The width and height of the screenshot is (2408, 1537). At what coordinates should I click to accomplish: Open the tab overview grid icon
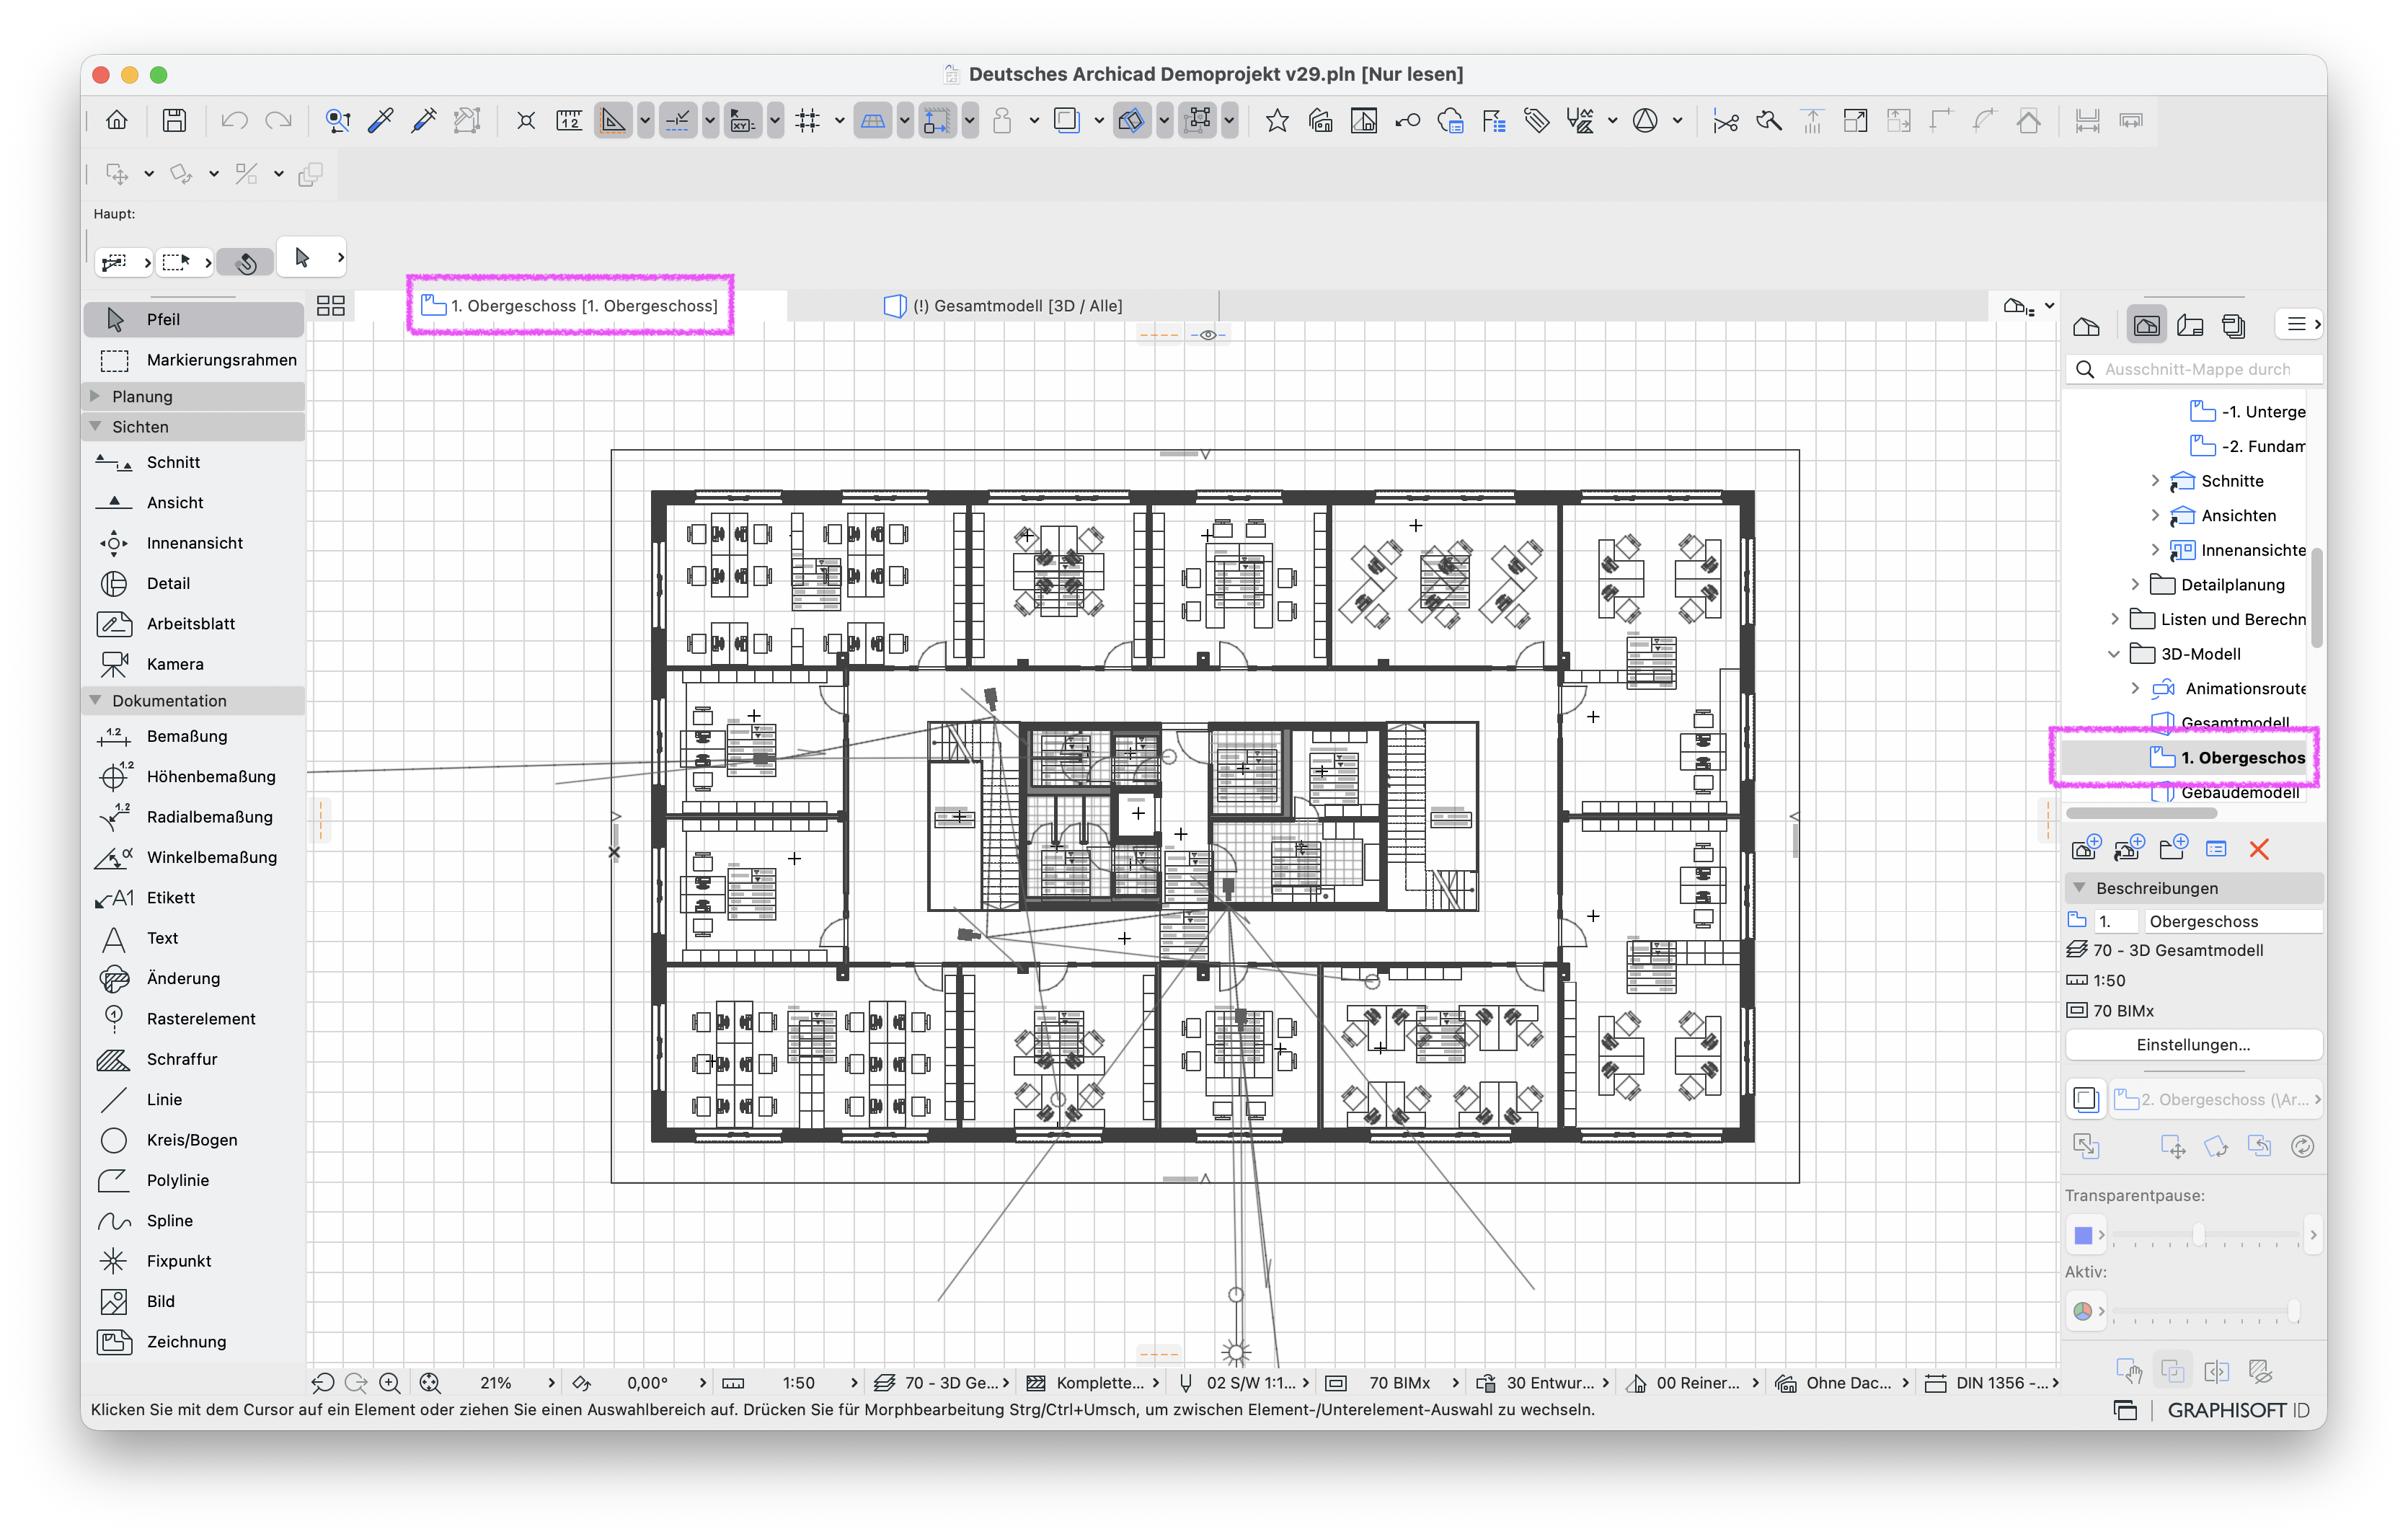point(331,306)
